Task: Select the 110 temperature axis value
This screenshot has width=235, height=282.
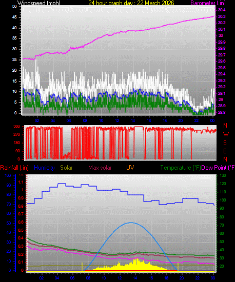Action: [x=223, y=192]
